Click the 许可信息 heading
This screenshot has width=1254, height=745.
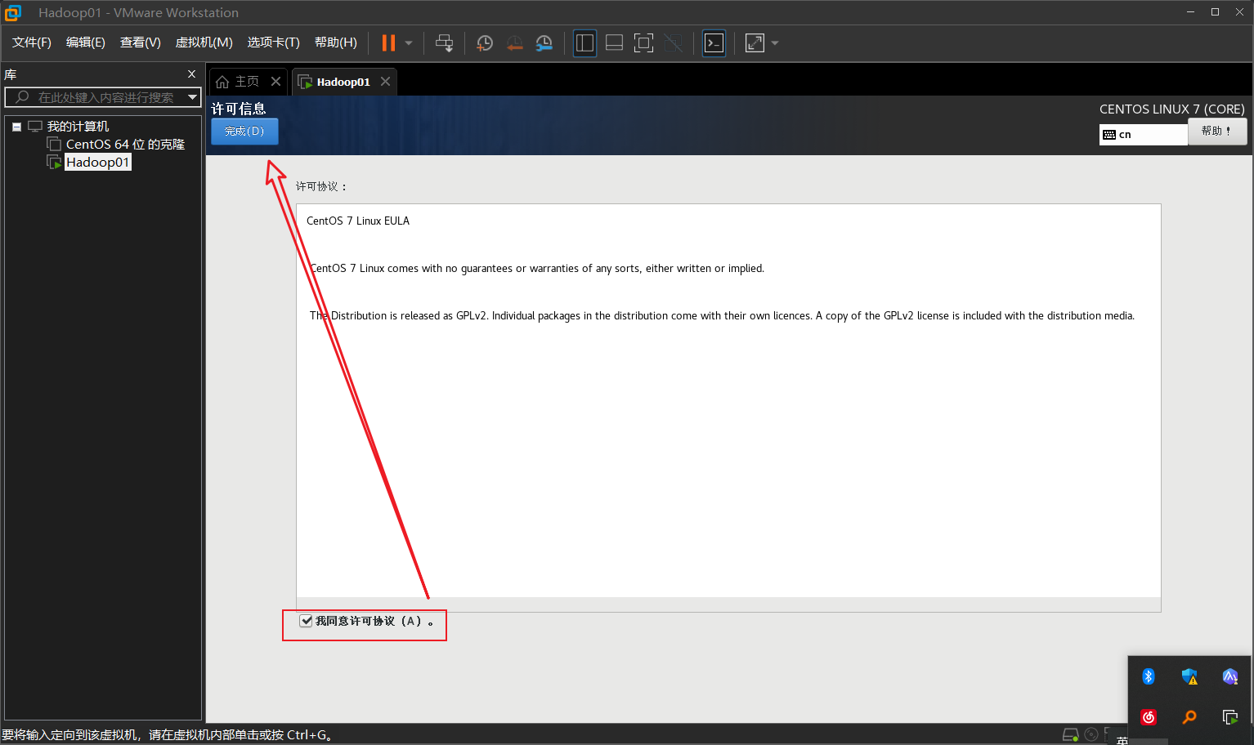coord(239,109)
